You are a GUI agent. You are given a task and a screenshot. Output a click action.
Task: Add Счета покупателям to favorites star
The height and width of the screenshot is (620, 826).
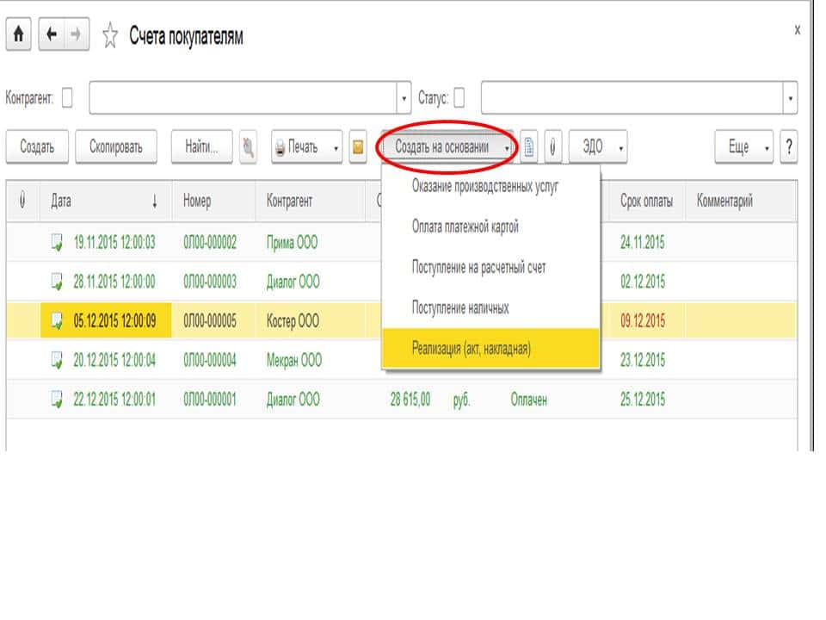click(x=110, y=36)
